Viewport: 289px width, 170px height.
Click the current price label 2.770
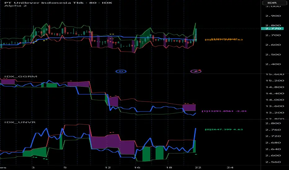(x=272, y=28)
